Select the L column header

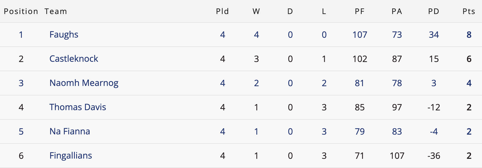tap(324, 11)
